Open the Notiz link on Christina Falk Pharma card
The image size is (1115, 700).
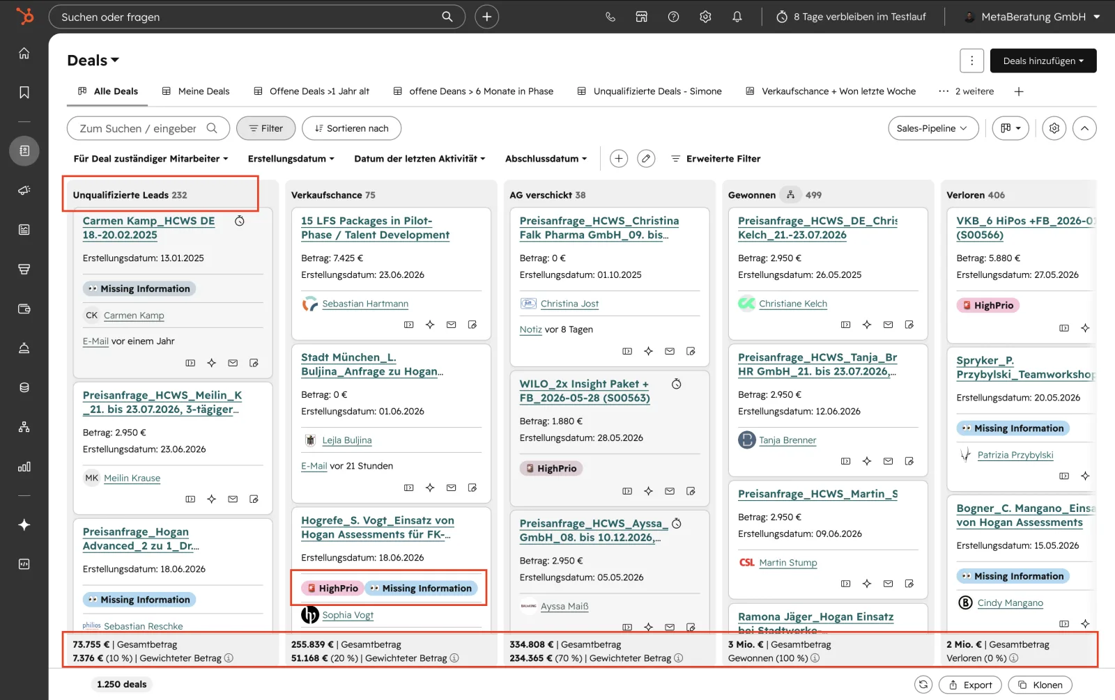[530, 329]
